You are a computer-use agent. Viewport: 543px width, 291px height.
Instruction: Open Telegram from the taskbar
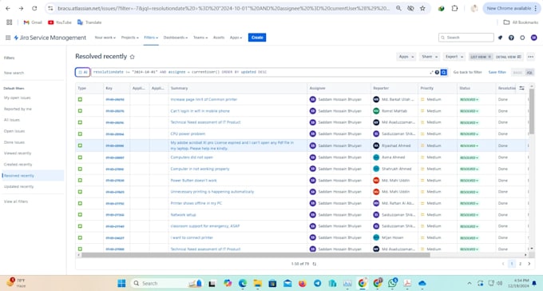(x=317, y=283)
